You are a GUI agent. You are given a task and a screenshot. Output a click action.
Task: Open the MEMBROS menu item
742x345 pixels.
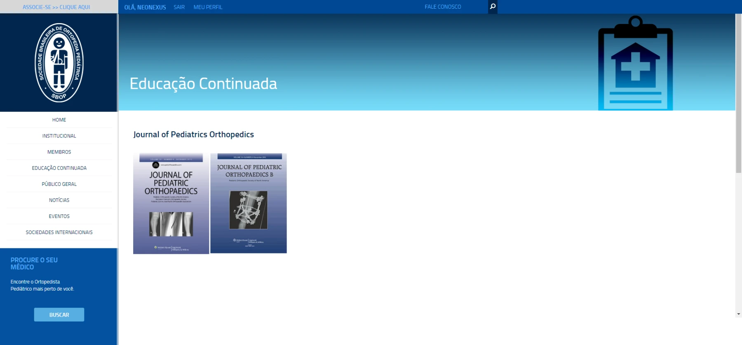59,152
